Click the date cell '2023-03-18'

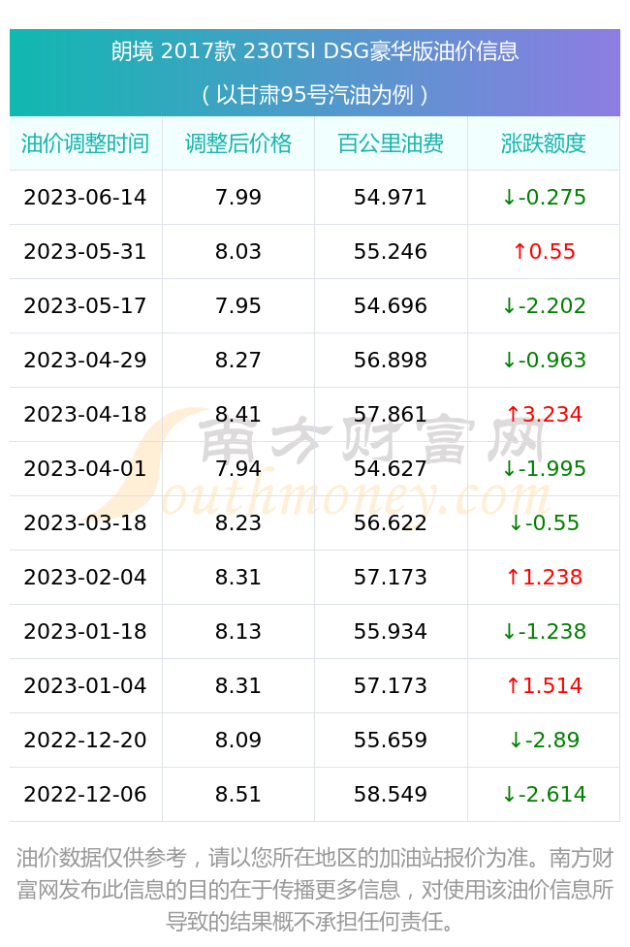[85, 523]
